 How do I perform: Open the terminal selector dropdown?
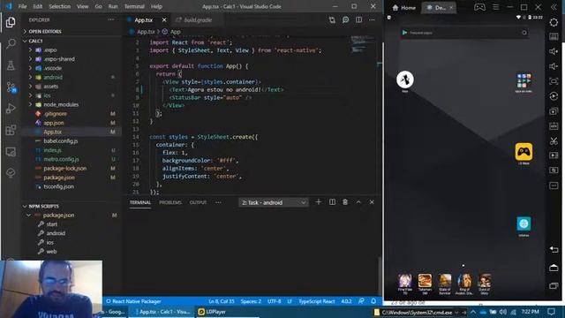point(274,202)
